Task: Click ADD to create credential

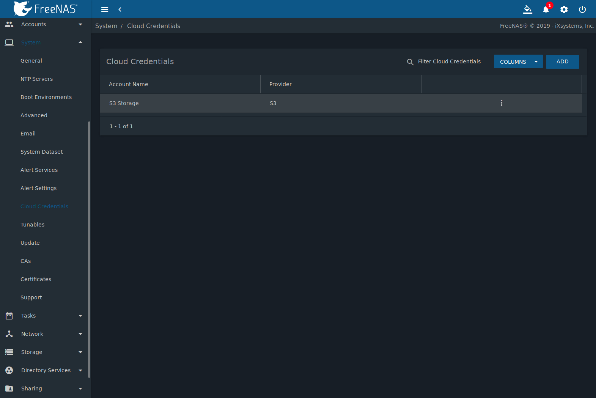Action: click(563, 62)
